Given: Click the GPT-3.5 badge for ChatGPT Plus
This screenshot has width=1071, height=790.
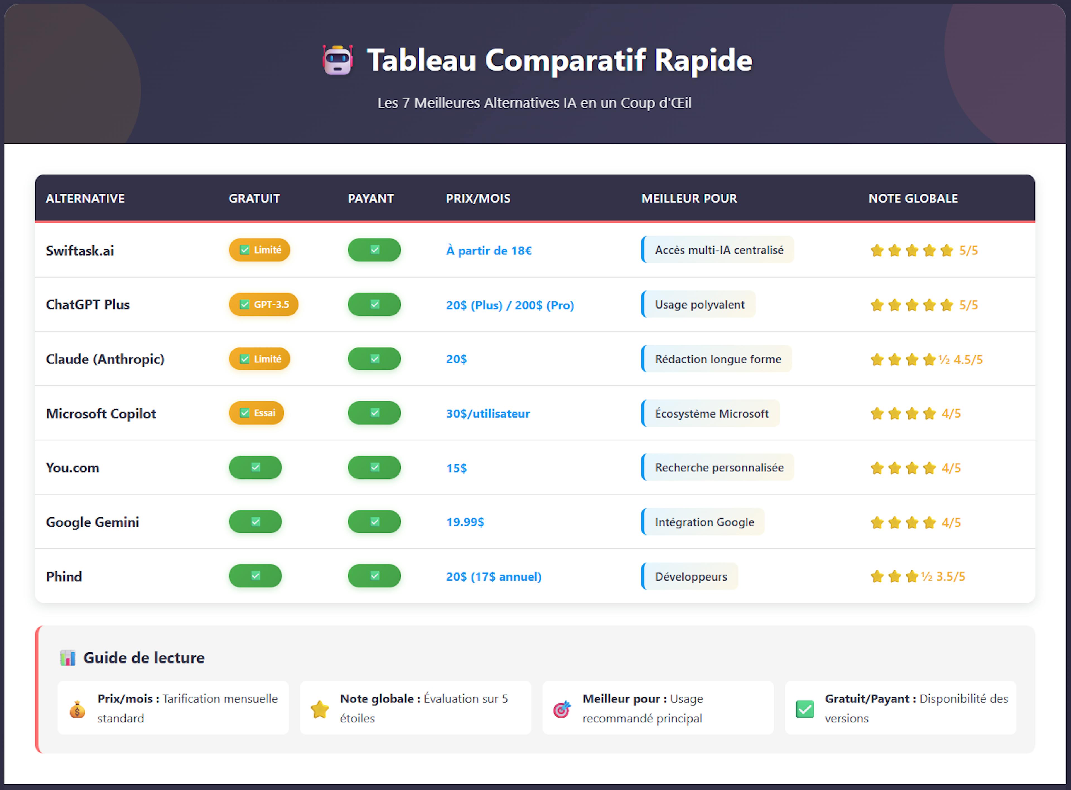Looking at the screenshot, I should 264,305.
